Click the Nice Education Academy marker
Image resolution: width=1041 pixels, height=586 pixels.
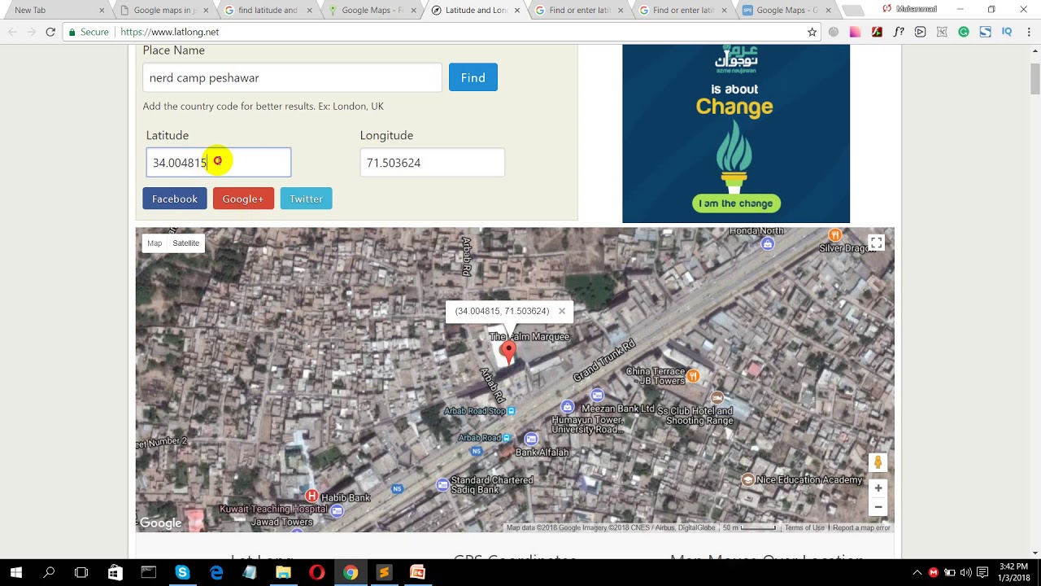(747, 479)
